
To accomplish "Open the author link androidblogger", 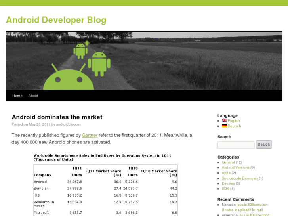I will point(69,124).
